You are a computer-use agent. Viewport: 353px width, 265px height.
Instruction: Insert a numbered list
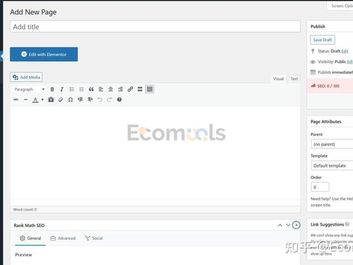pyautogui.click(x=81, y=89)
